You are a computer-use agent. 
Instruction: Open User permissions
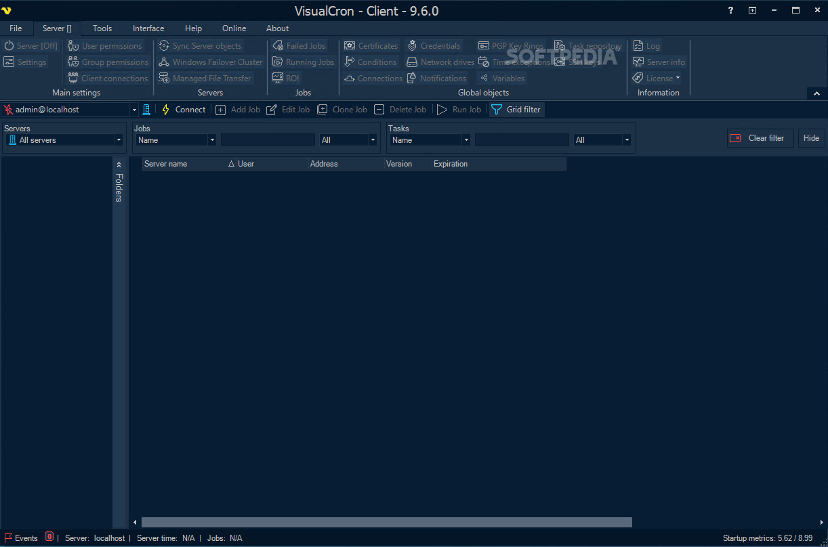tap(105, 46)
